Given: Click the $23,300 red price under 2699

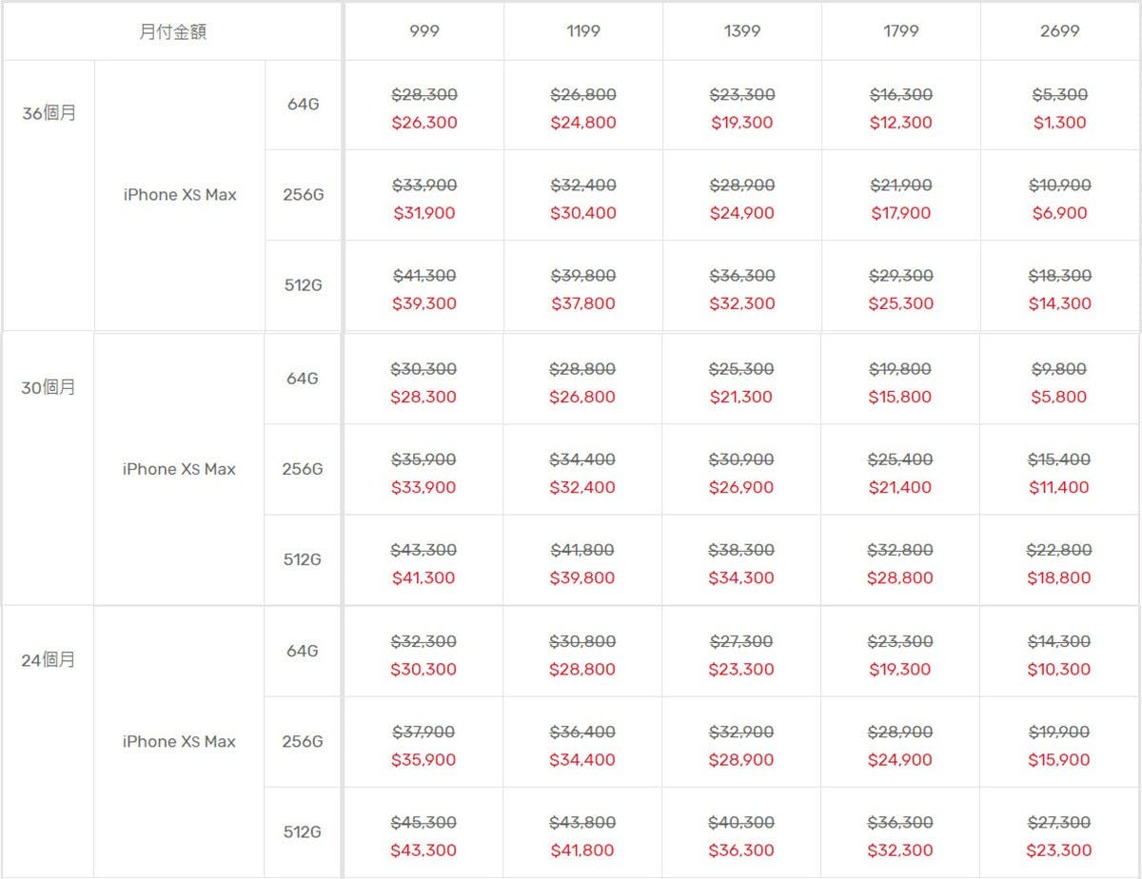Looking at the screenshot, I should tap(1059, 850).
